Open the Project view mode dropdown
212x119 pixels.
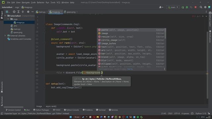pos(8,12)
